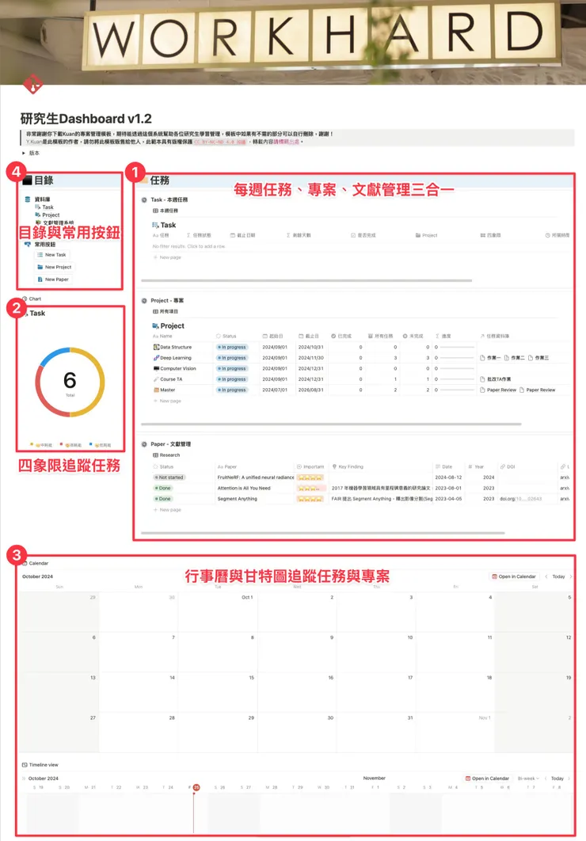The height and width of the screenshot is (841, 586).
Task: Select the 本週任務 view tab
Action: [x=166, y=211]
